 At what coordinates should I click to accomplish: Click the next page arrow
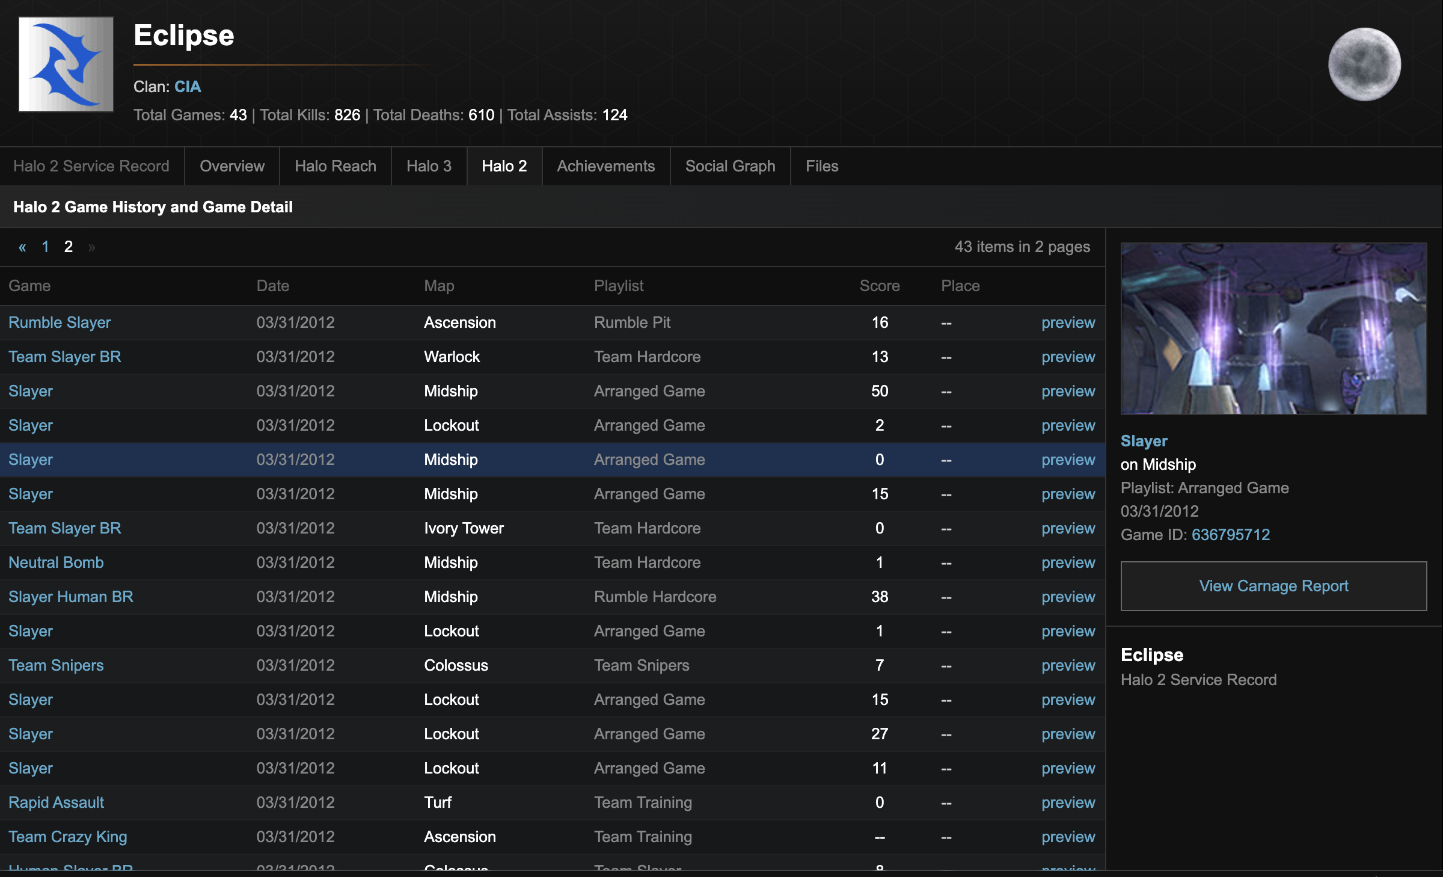pyautogui.click(x=93, y=247)
